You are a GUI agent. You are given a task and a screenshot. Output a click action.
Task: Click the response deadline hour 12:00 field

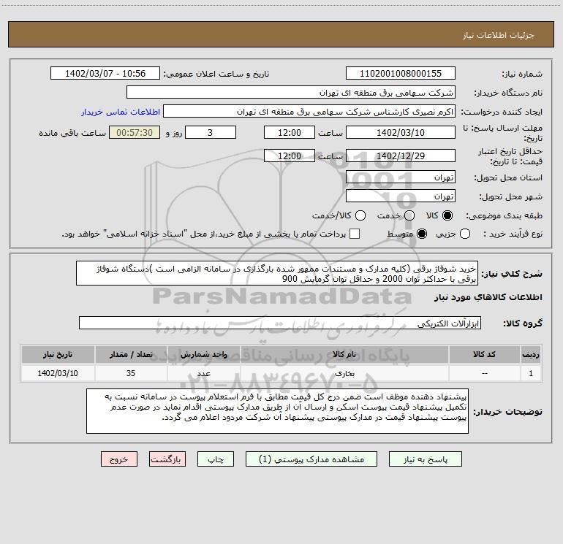(290, 132)
